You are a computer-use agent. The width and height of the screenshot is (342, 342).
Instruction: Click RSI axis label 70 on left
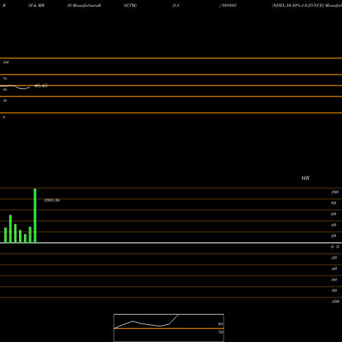[x=5, y=79]
